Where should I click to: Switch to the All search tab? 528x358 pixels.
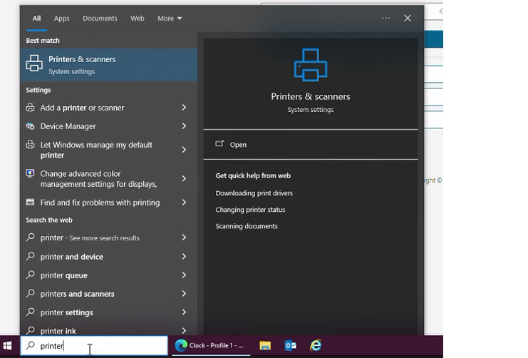(37, 19)
